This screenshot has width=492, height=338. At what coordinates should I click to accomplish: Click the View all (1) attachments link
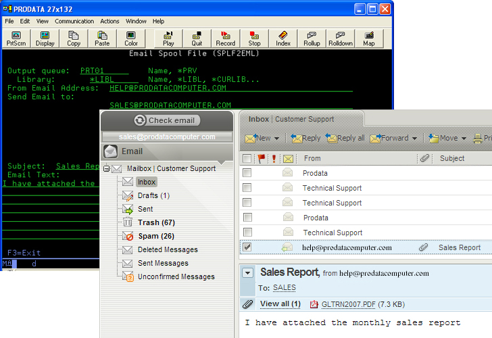tap(280, 304)
